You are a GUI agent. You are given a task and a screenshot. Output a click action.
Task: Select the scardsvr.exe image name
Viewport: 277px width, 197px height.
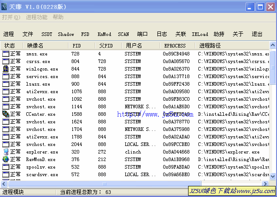tap(42, 175)
